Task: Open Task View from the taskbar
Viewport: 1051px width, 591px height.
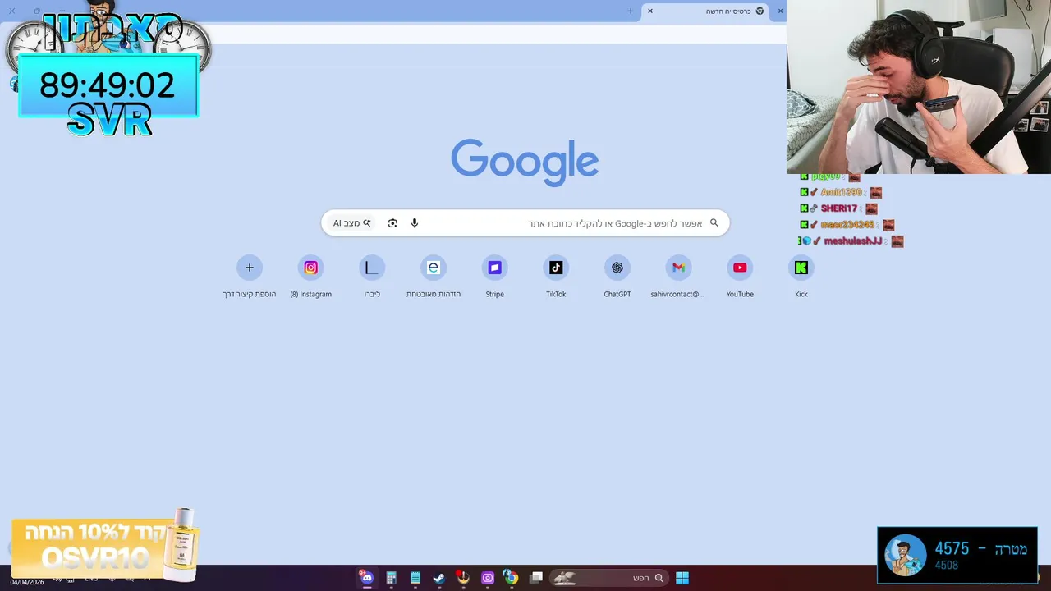Action: [536, 578]
